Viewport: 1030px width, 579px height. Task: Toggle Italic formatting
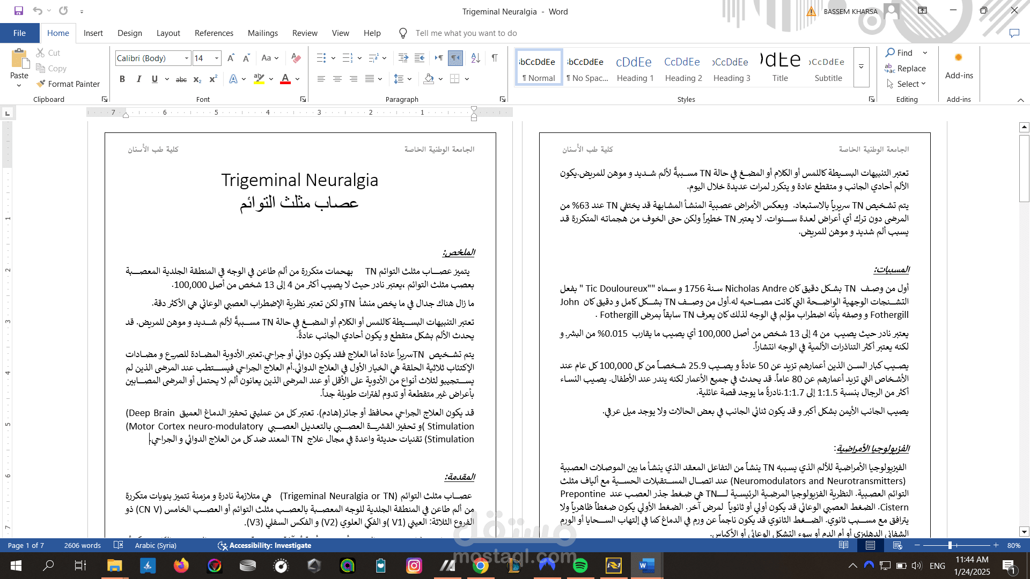pyautogui.click(x=138, y=79)
